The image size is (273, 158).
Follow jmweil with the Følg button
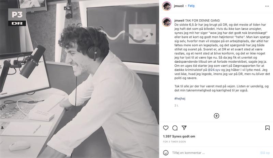tap(191, 6)
